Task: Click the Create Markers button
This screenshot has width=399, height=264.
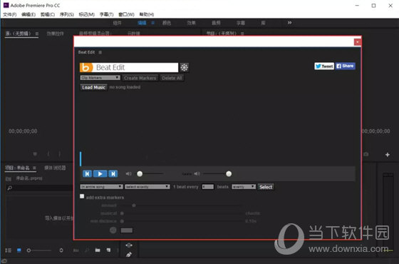Action: pyautogui.click(x=140, y=78)
